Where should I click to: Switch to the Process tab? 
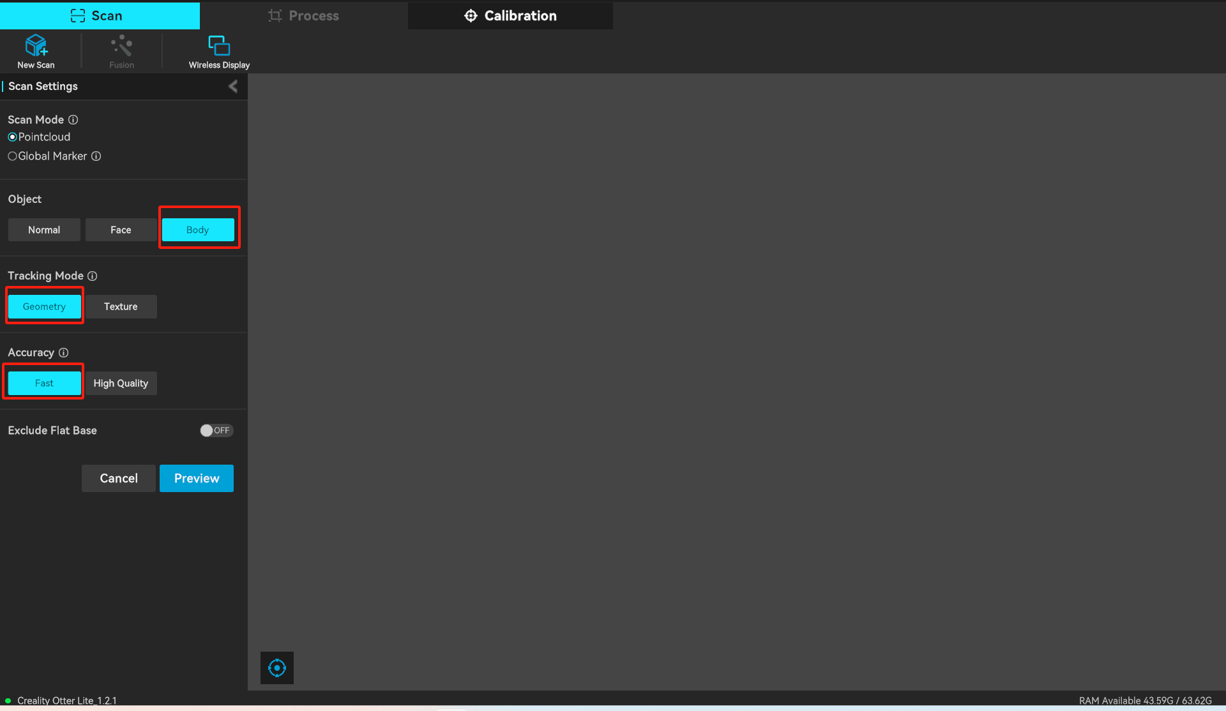(304, 15)
